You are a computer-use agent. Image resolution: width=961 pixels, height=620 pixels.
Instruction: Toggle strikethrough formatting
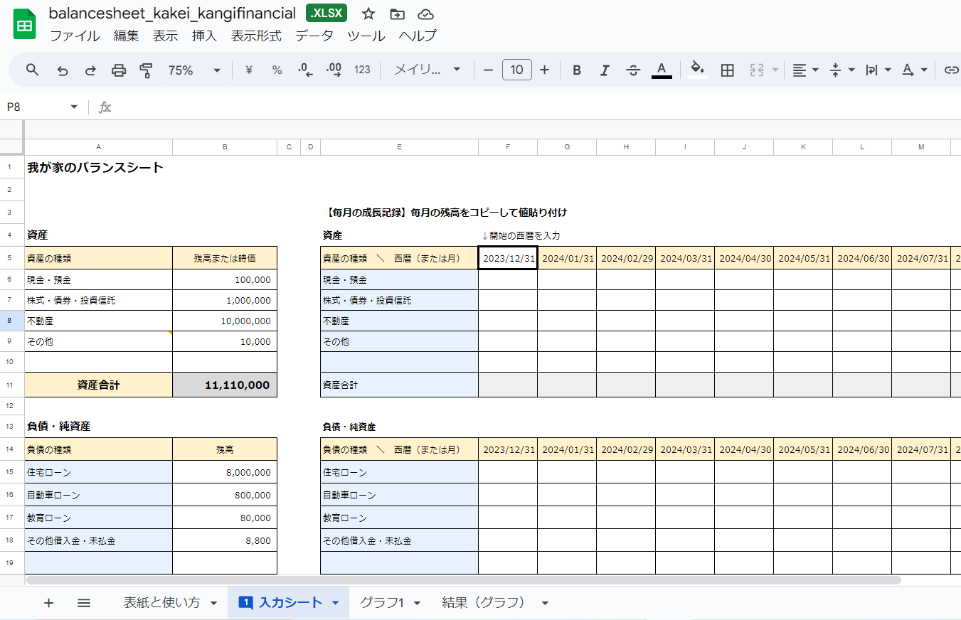point(633,70)
